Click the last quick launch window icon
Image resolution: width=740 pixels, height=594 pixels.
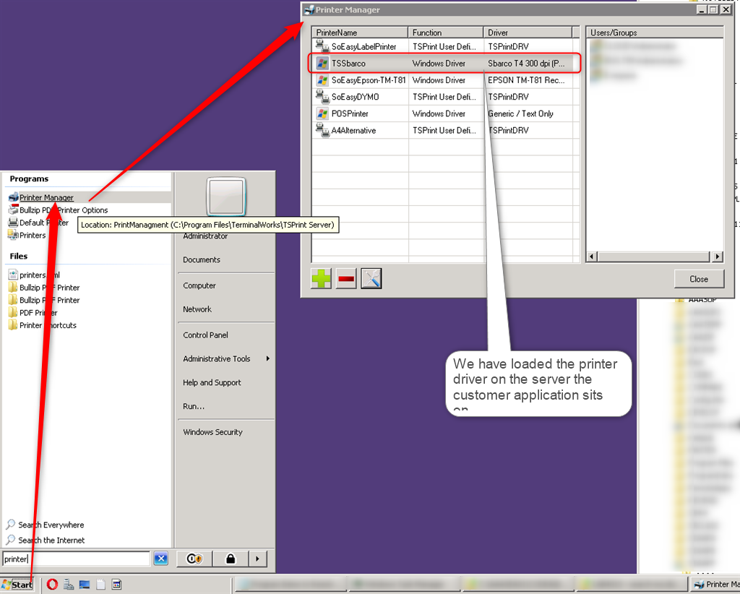pyautogui.click(x=116, y=585)
